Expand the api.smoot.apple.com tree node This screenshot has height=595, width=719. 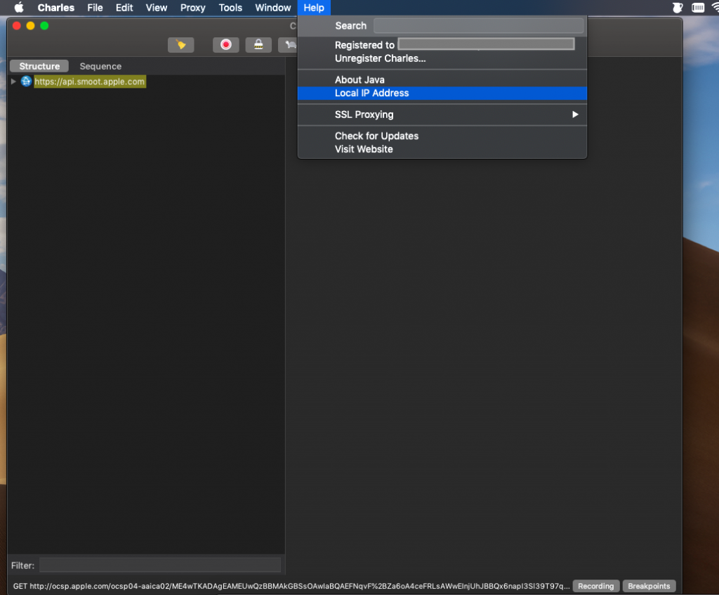coord(14,81)
